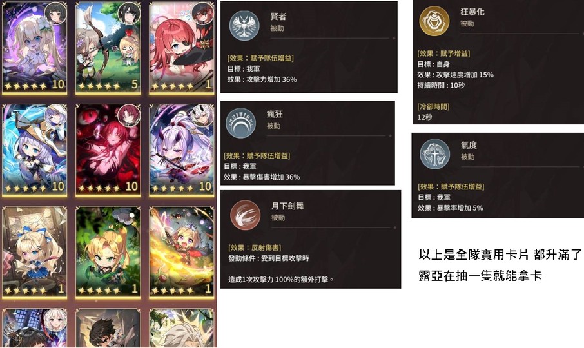Viewport: 584px width, 348px height.
Task: Open the golden flame blonde warrior card
Action: [x=182, y=252]
